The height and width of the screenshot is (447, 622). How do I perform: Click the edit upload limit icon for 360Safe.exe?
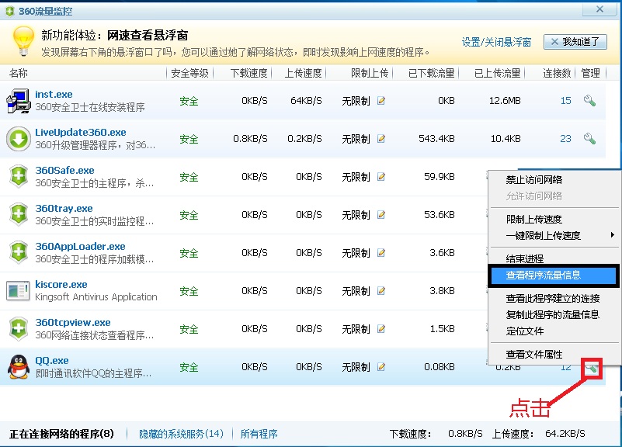[x=381, y=177]
